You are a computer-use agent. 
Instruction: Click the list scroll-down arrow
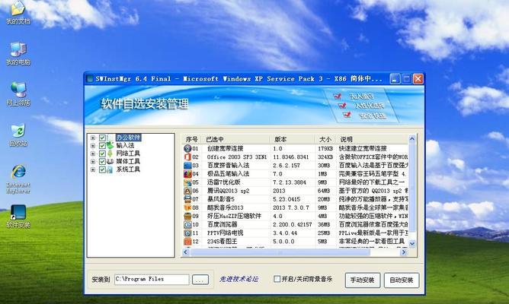pyautogui.click(x=412, y=244)
